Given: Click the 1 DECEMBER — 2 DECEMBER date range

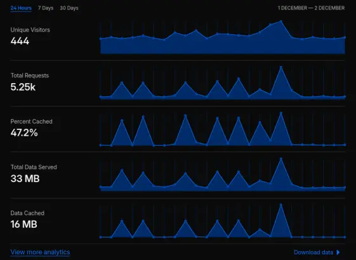Looking at the screenshot, I should pyautogui.click(x=311, y=8).
